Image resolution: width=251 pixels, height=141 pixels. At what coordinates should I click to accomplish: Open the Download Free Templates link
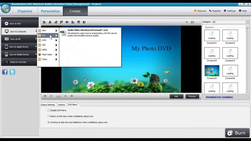pos(219,97)
